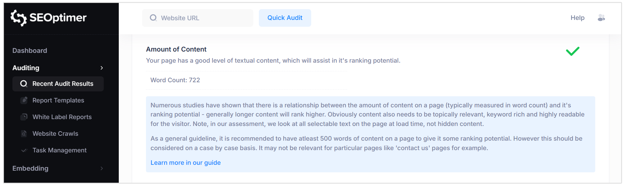This screenshot has width=625, height=186.
Task: Click the Website Crawls sidebar icon
Action: (x=24, y=134)
